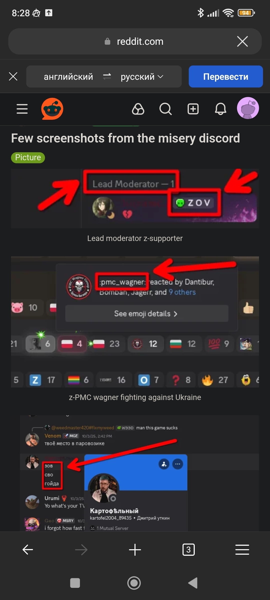Image resolution: width=270 pixels, height=600 pixels.
Task: Swap the translation languages with the arrows icon
Action: click(107, 76)
